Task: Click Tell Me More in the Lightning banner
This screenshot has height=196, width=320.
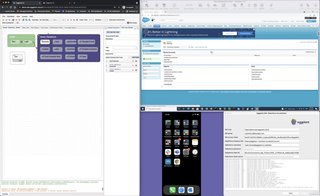Action: [x=230, y=33]
